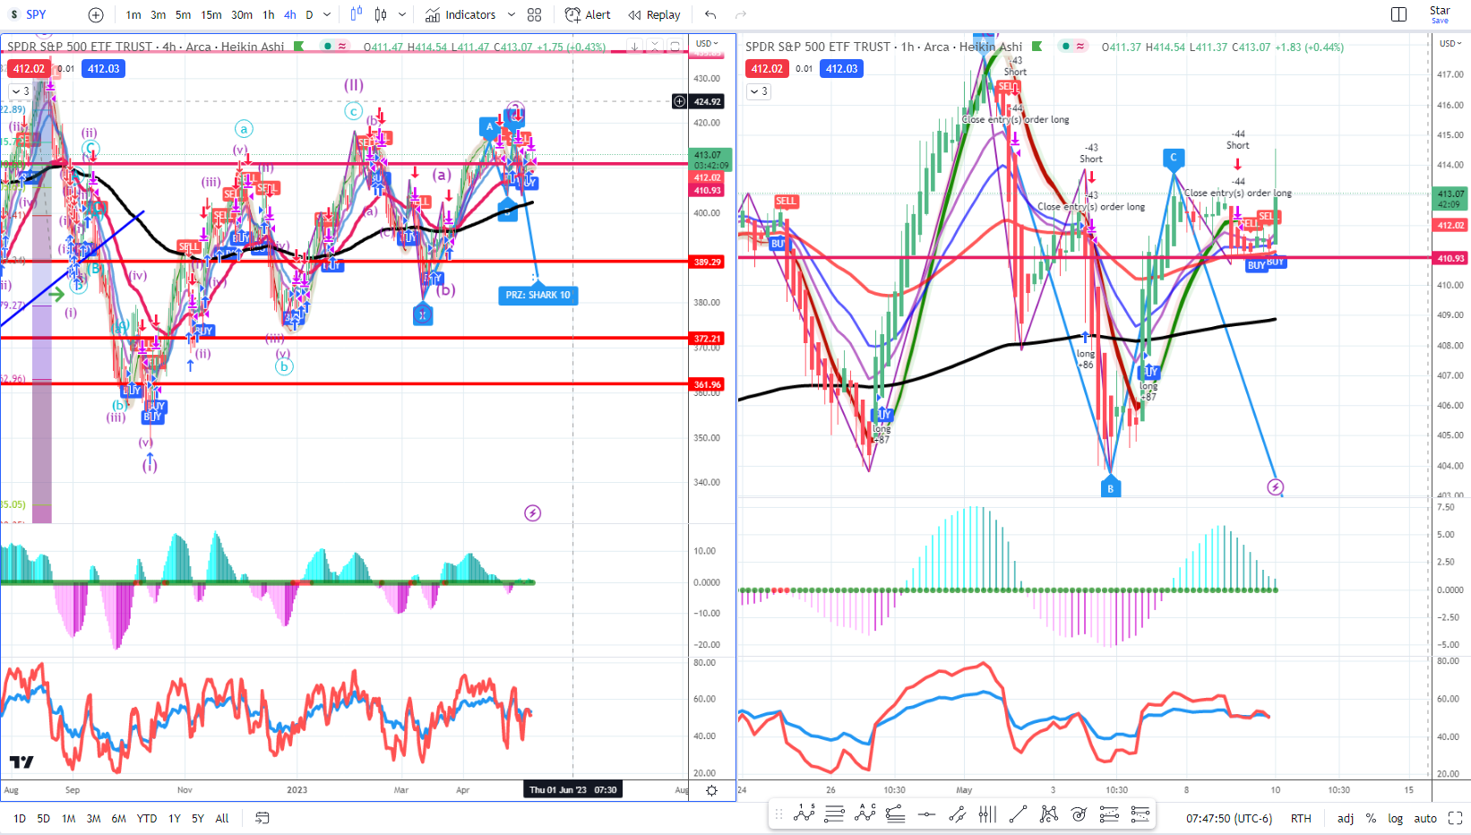Select the Elliott impulse wave (1-5) tool
Image resolution: width=1471 pixels, height=835 pixels.
click(x=804, y=814)
